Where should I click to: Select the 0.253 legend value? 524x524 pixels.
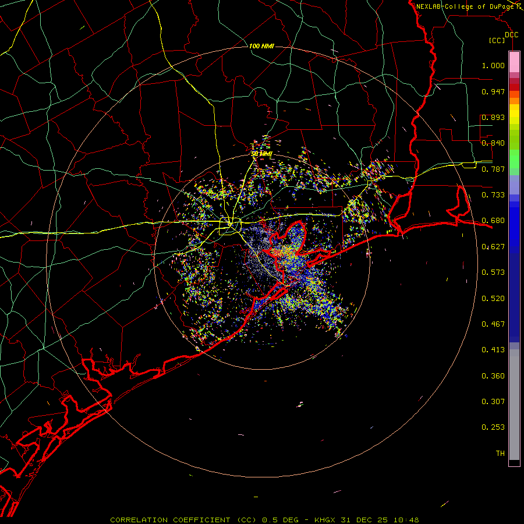tap(493, 427)
